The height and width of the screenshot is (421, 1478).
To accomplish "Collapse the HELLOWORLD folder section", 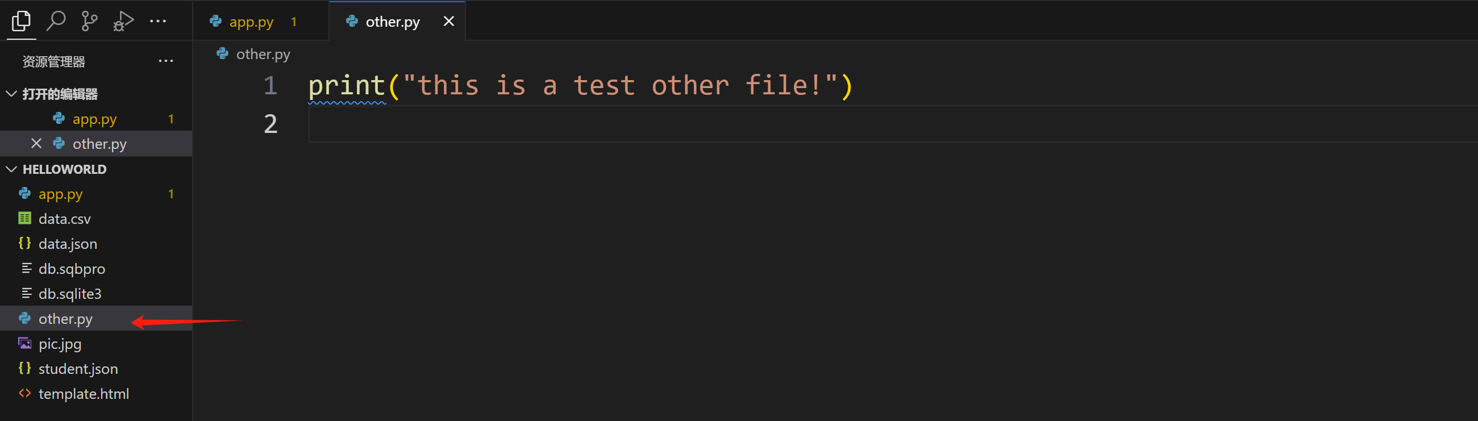I will 11,169.
